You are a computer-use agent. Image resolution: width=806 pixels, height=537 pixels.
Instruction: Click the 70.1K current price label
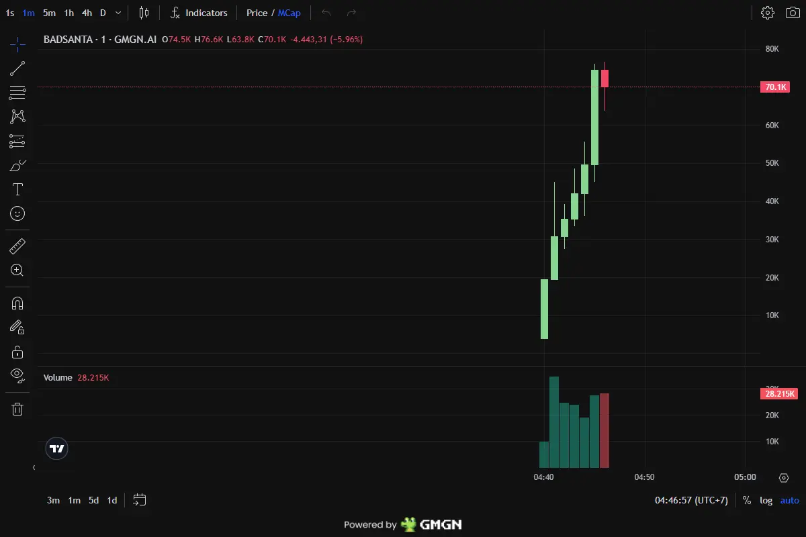pyautogui.click(x=775, y=87)
